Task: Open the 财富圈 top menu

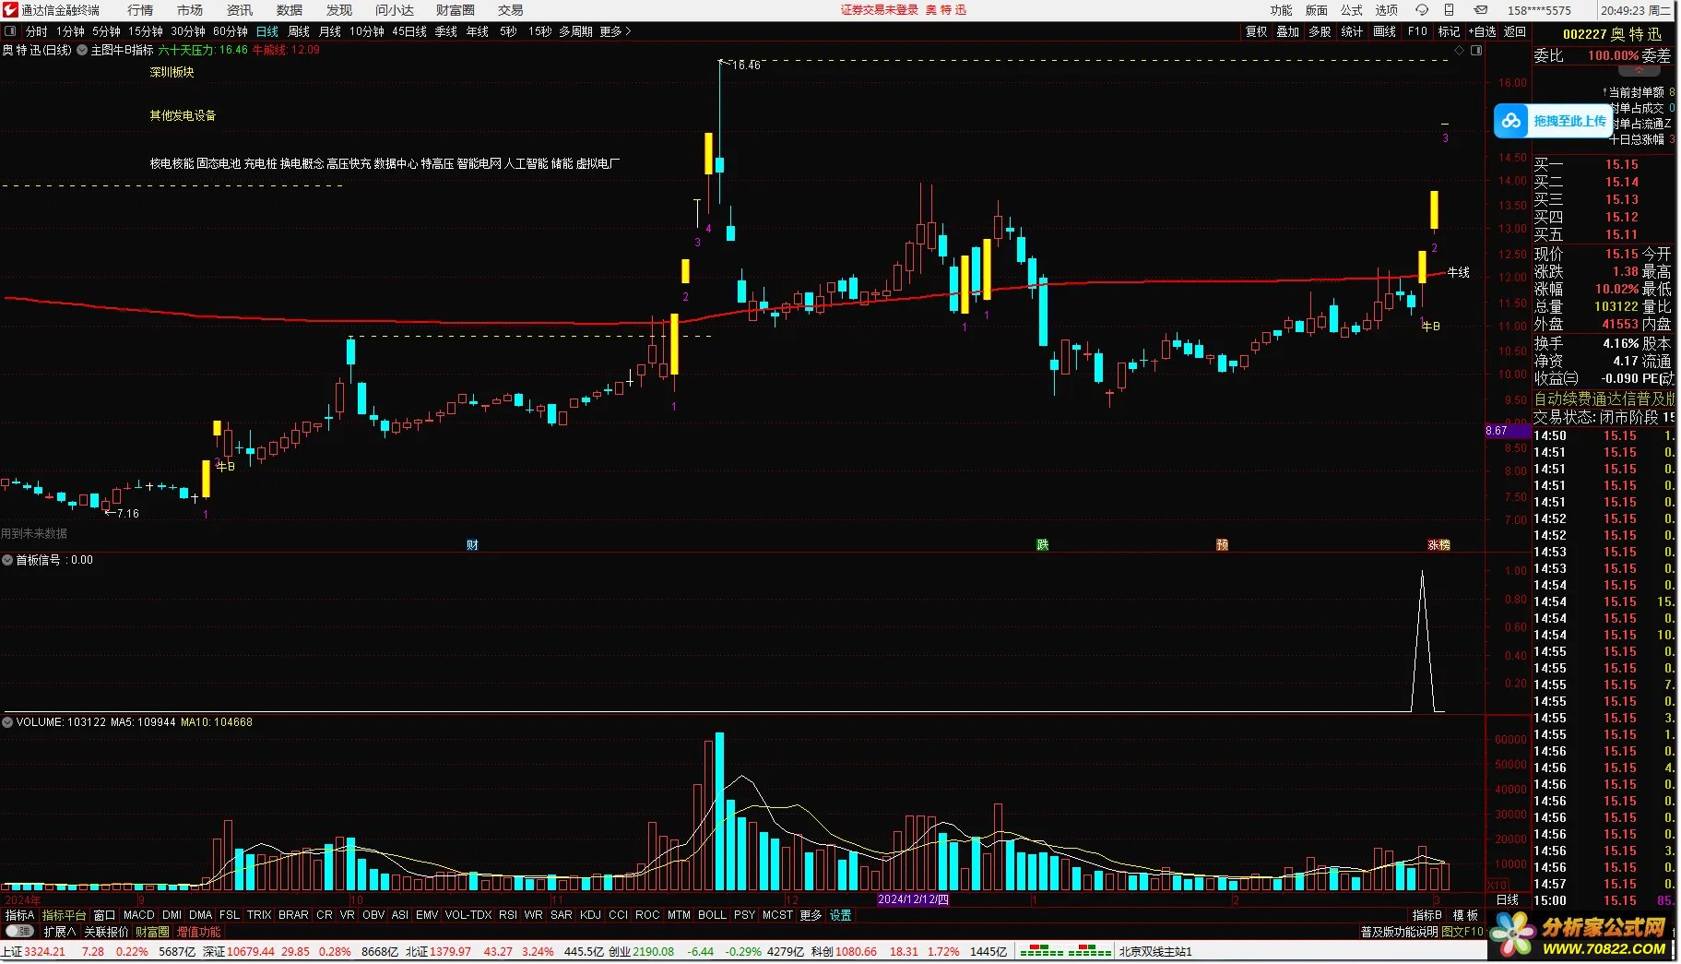Action: point(456,10)
